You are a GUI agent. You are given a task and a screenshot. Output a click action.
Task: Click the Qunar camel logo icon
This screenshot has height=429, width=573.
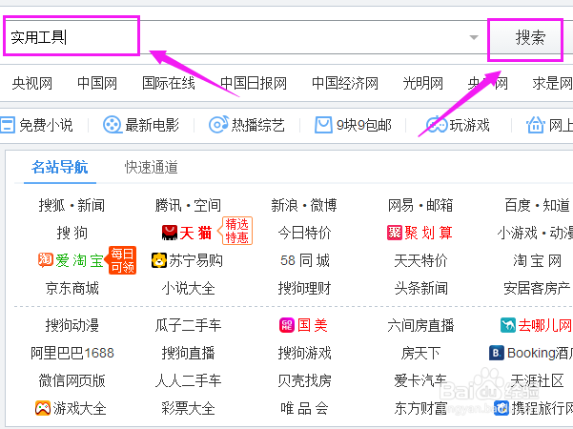click(x=508, y=325)
